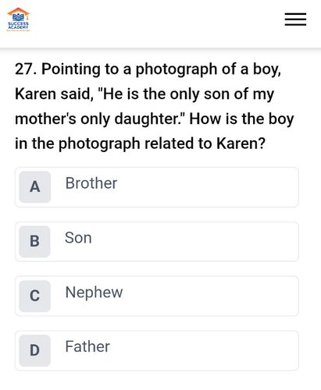Click the Success Academy logo
Image resolution: width=321 pixels, height=390 pixels.
(x=18, y=19)
